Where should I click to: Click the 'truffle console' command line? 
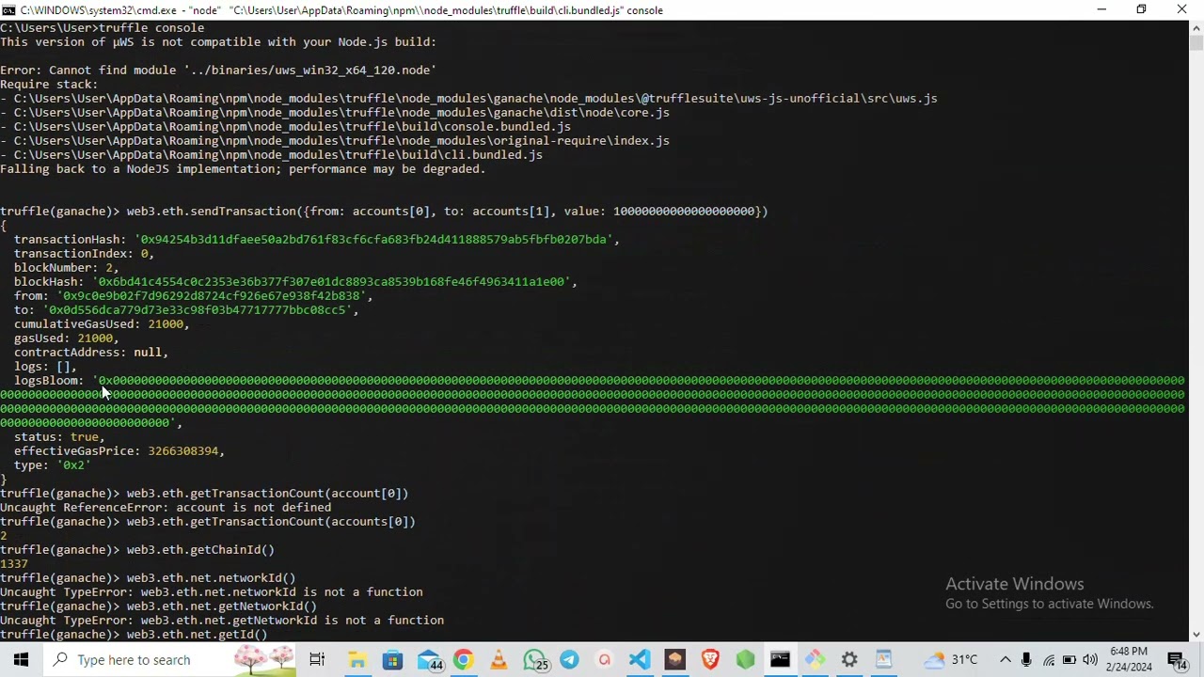coord(102,28)
